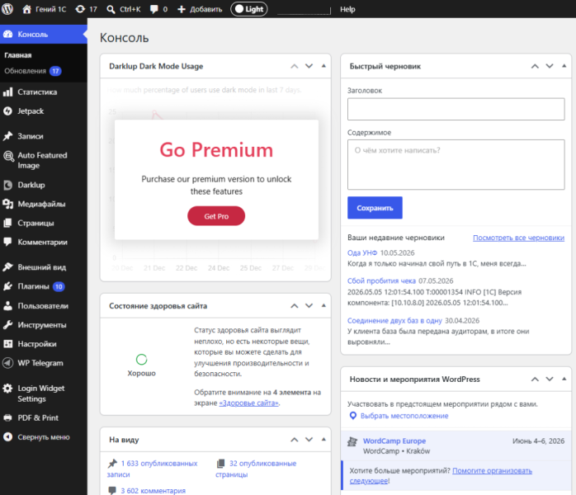576x495 pixels.
Task: Open Посмотреть все черновики link
Action: coord(519,238)
